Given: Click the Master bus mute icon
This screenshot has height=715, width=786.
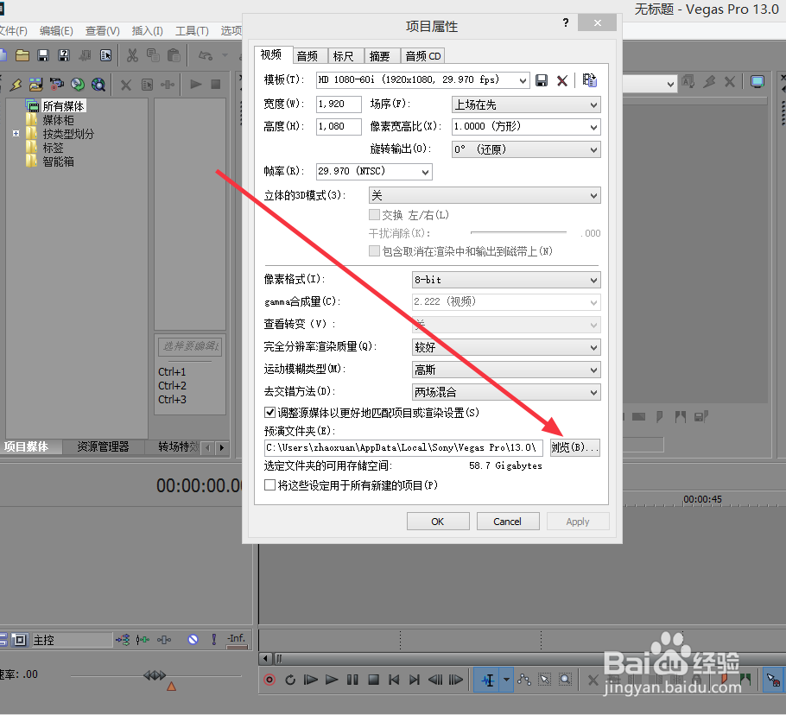Looking at the screenshot, I should pos(193,639).
